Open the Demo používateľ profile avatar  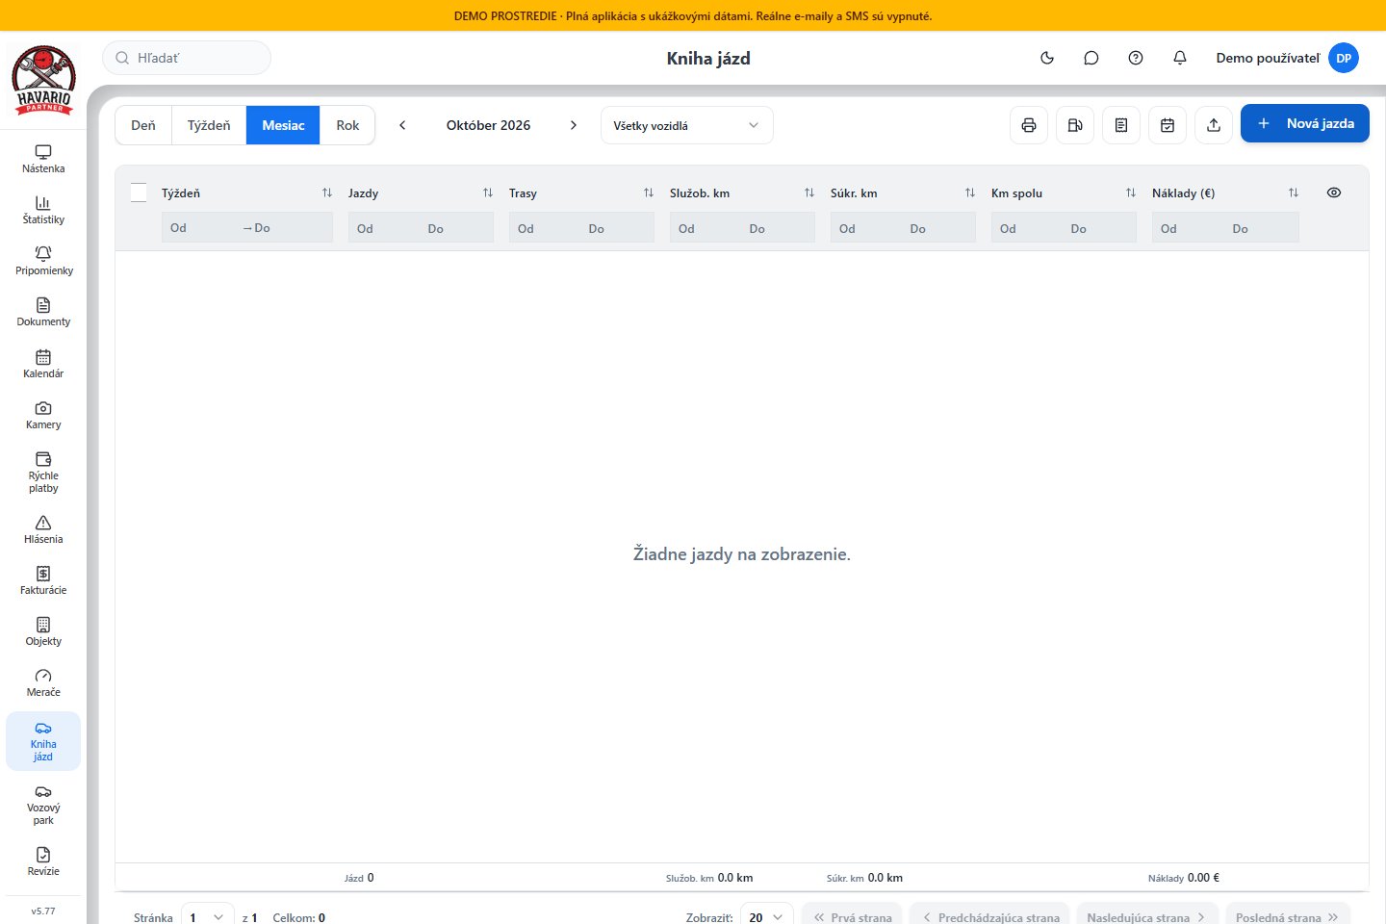1344,58
